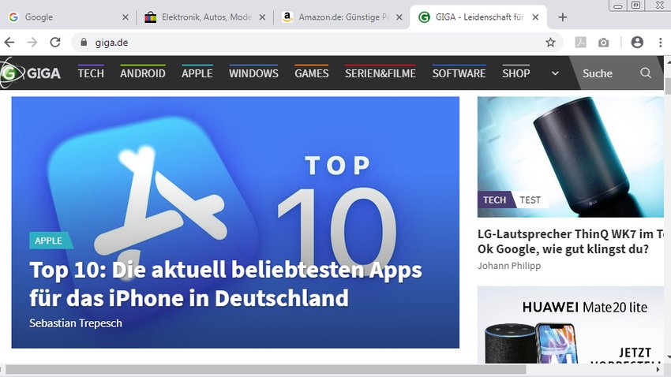Click the camera screenshot extension icon
This screenshot has width=671, height=377.
[603, 43]
